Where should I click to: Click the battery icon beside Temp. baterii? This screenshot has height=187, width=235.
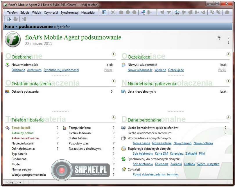coord(7,128)
